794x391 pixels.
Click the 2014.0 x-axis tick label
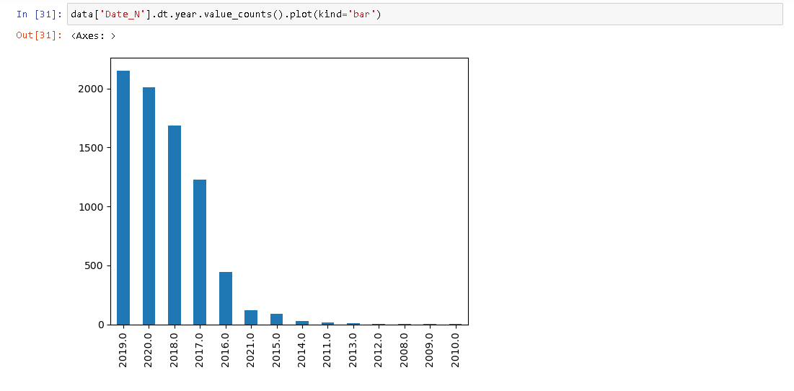(302, 349)
